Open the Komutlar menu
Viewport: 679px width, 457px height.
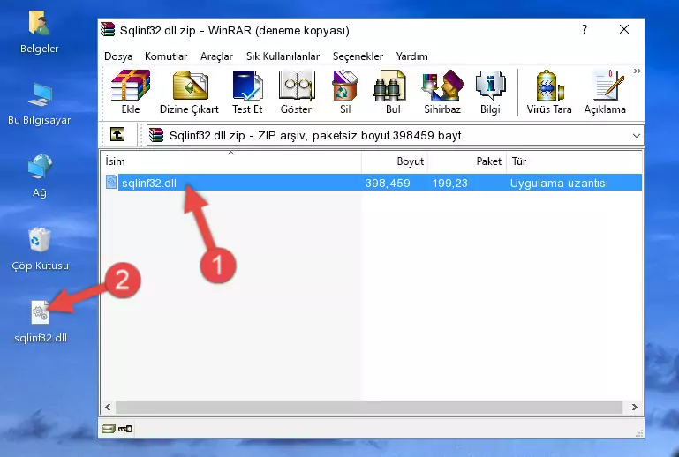click(x=166, y=56)
